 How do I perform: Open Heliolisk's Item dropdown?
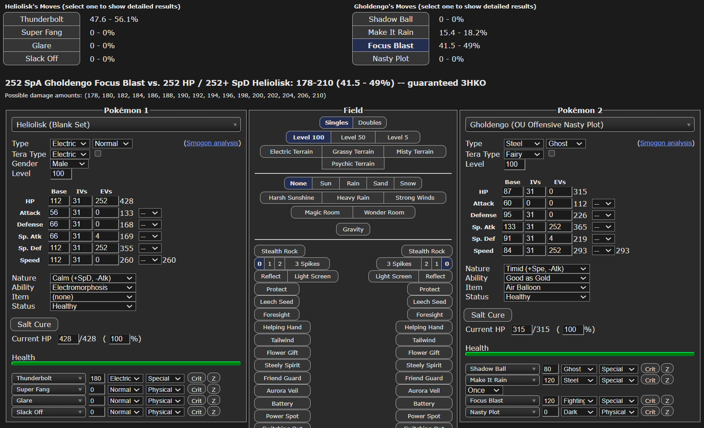click(x=93, y=297)
